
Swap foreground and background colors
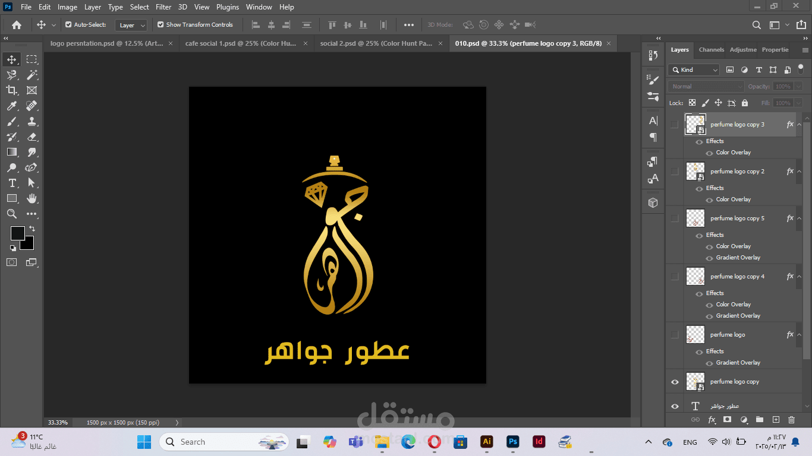(32, 229)
